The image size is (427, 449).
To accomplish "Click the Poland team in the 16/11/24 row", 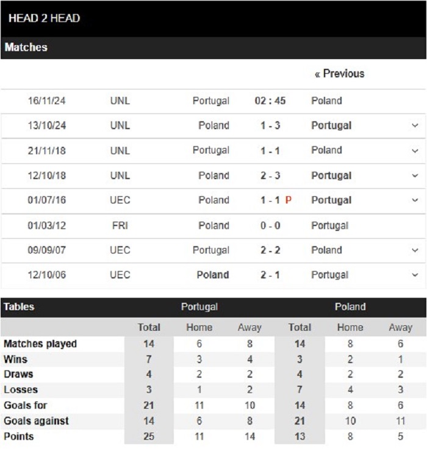I will (326, 101).
